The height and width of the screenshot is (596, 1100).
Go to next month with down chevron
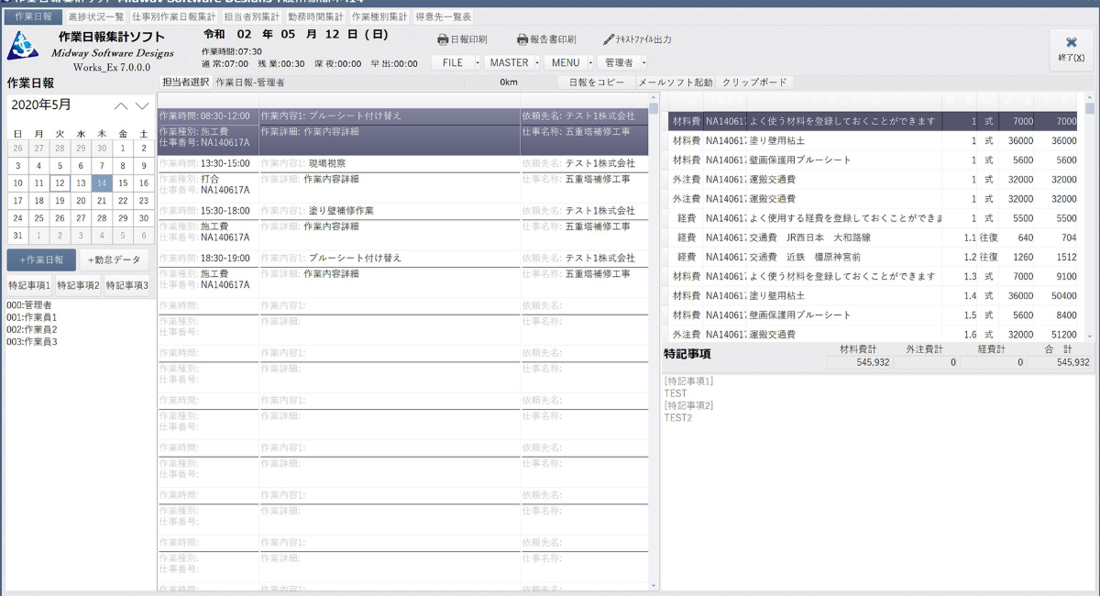[x=142, y=105]
